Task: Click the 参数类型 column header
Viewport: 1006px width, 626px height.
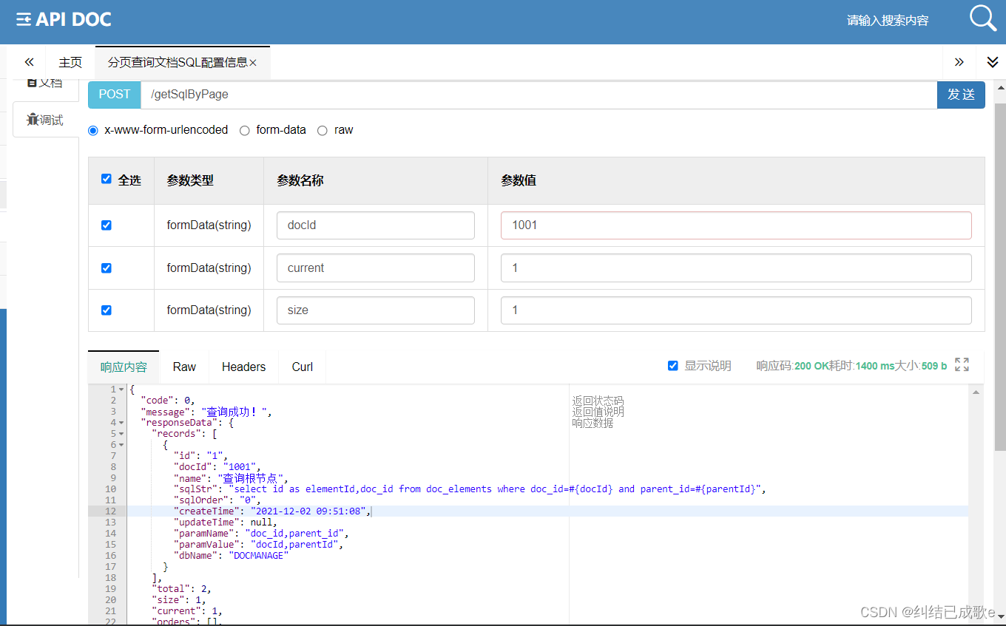Action: pos(190,180)
